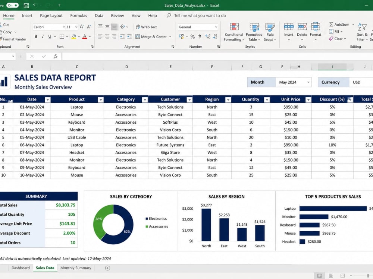Image resolution: width=373 pixels, height=279 pixels.
Task: Switch to the Monthly Summary sheet tab
Action: pyautogui.click(x=76, y=268)
